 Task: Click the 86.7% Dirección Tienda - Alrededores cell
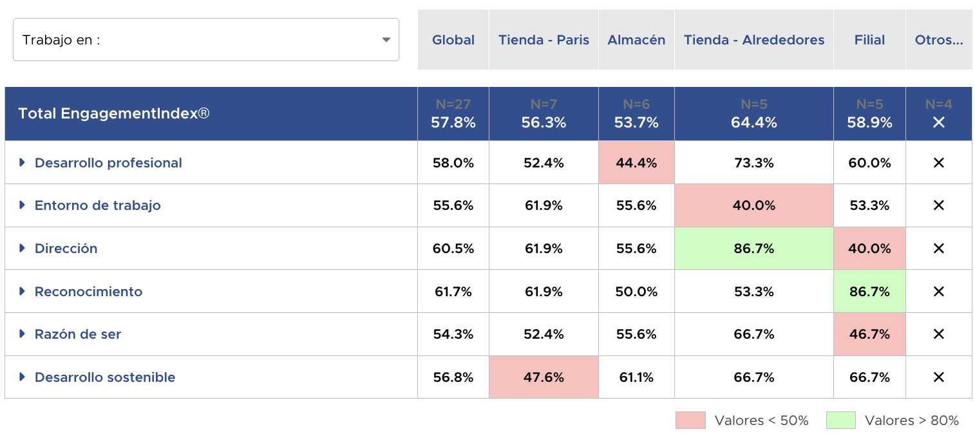tap(753, 249)
